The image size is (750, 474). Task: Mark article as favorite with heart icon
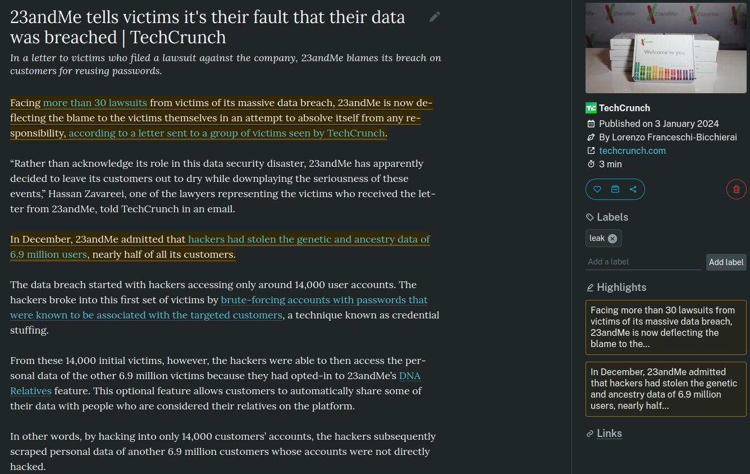click(597, 189)
